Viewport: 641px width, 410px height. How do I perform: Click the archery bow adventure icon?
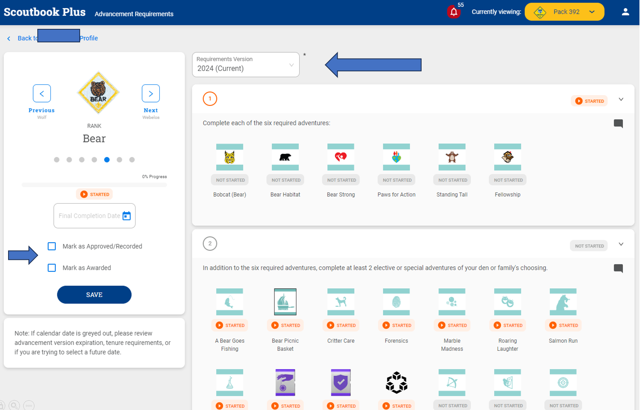click(453, 383)
